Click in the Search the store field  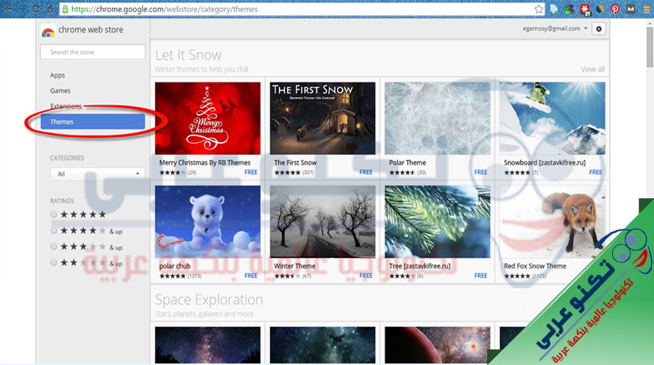(x=93, y=52)
